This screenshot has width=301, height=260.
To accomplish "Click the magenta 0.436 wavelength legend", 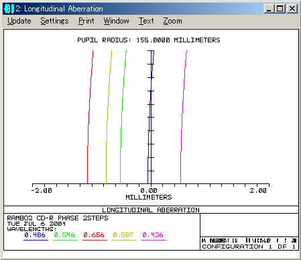I will (x=153, y=235).
